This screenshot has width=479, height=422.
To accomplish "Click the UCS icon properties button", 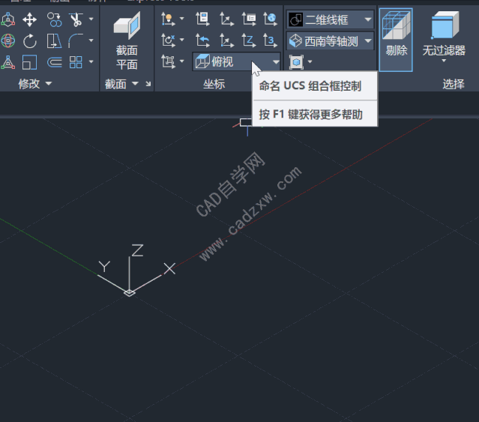I will coord(202,19).
